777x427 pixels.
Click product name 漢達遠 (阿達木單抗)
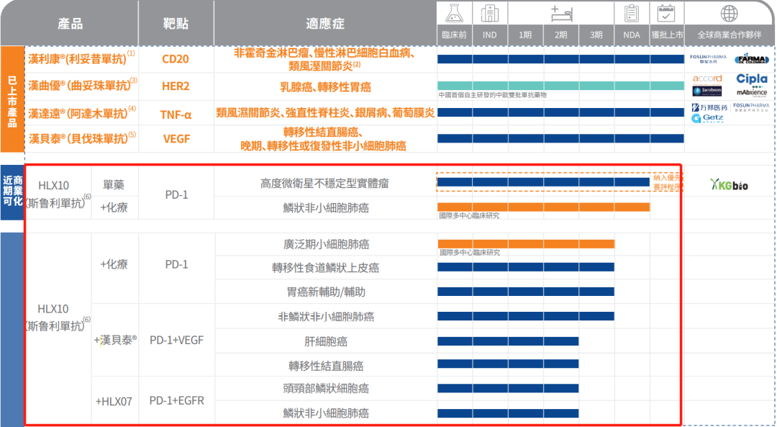tap(82, 112)
